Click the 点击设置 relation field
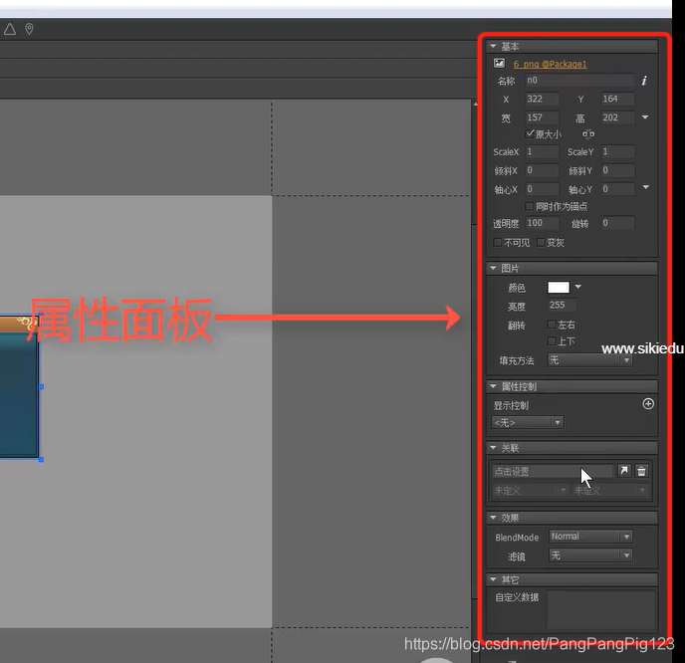The height and width of the screenshot is (663, 685). 553,471
